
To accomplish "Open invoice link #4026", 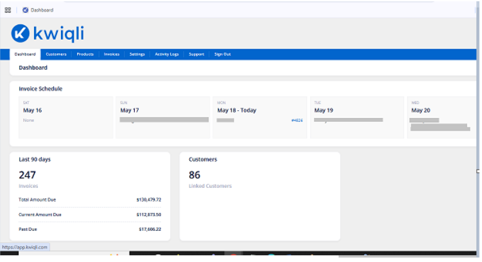I will [297, 120].
